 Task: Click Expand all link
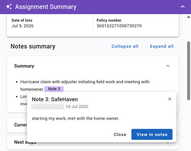click(161, 46)
